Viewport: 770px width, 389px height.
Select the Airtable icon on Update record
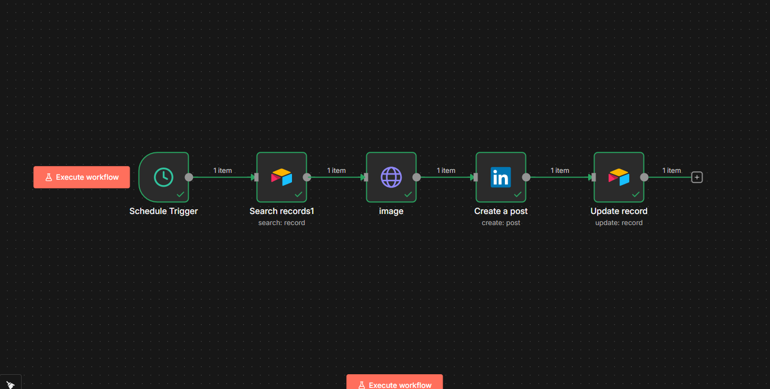click(619, 177)
